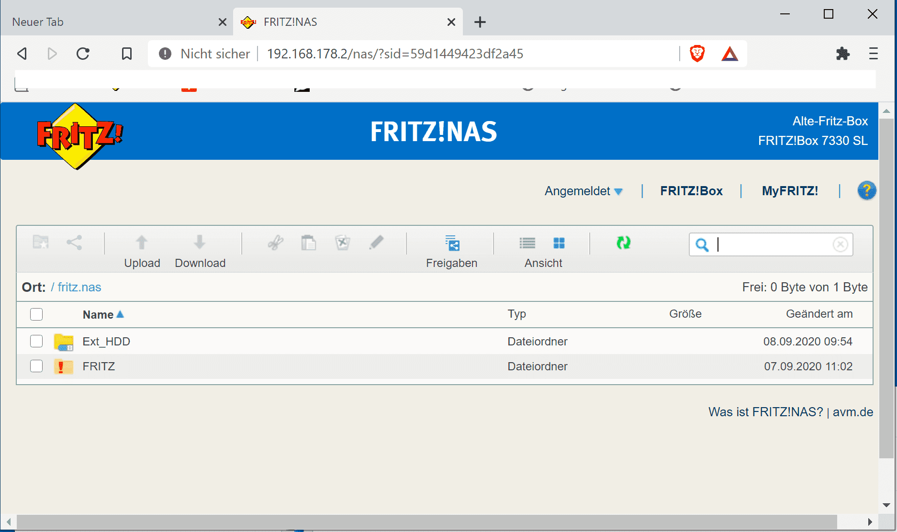Click the browser address bar URL

tap(395, 54)
